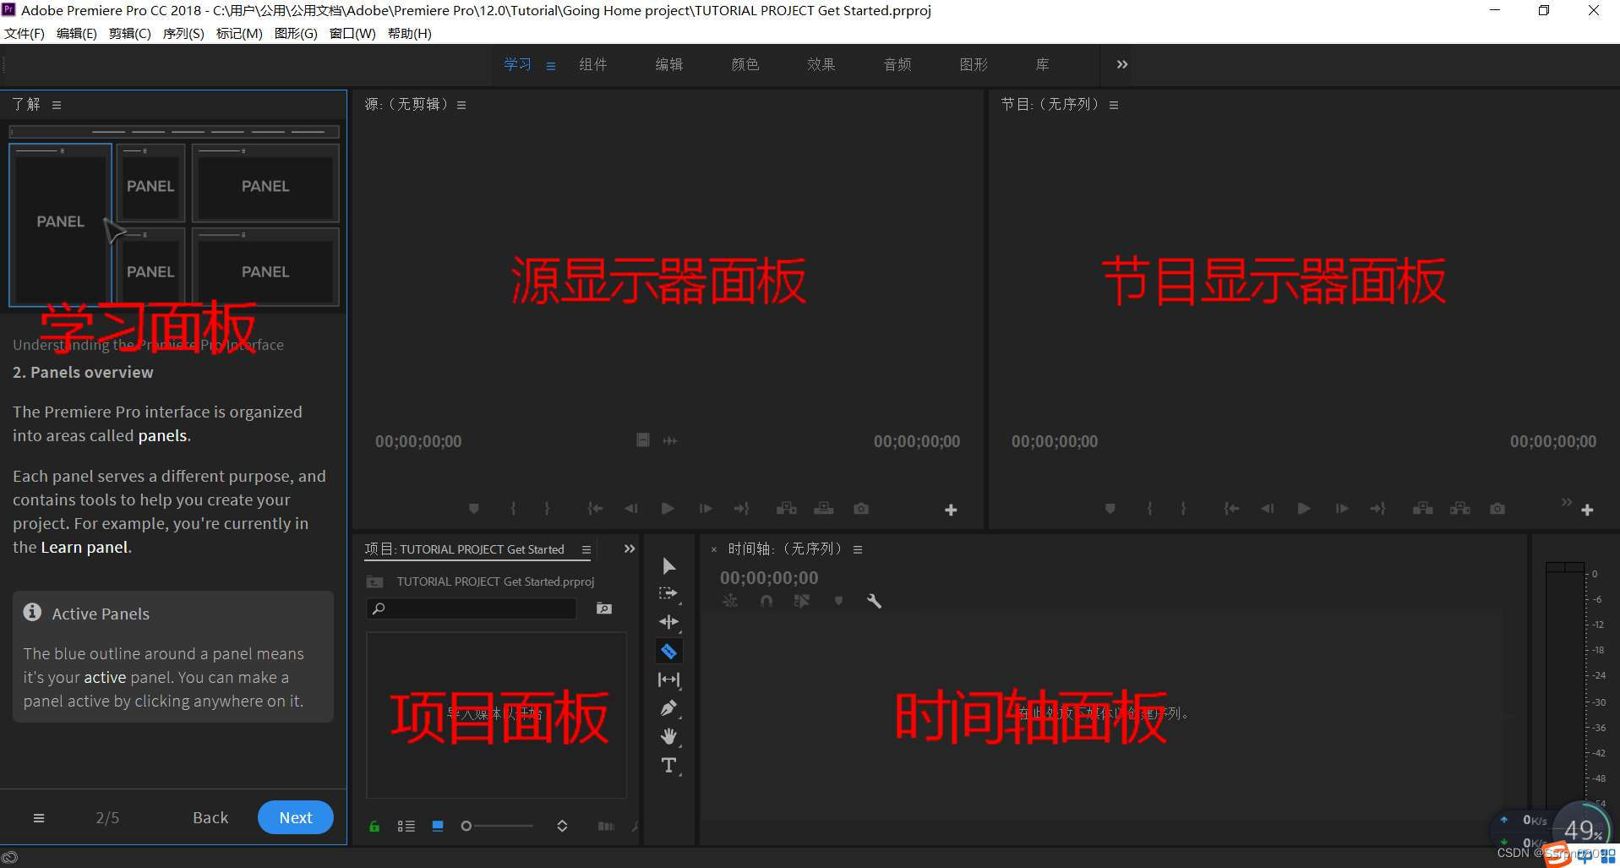Step back one frame in the Source monitor
Screen dimensions: 1620x868
click(x=631, y=509)
